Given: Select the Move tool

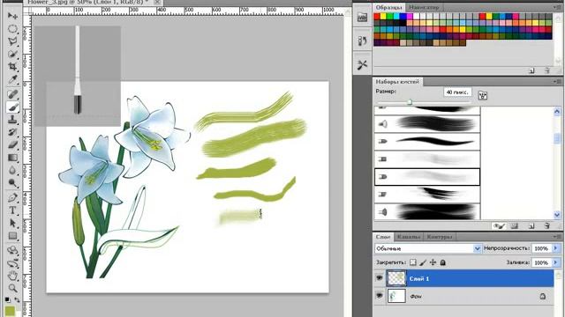Looking at the screenshot, I should coord(12,16).
